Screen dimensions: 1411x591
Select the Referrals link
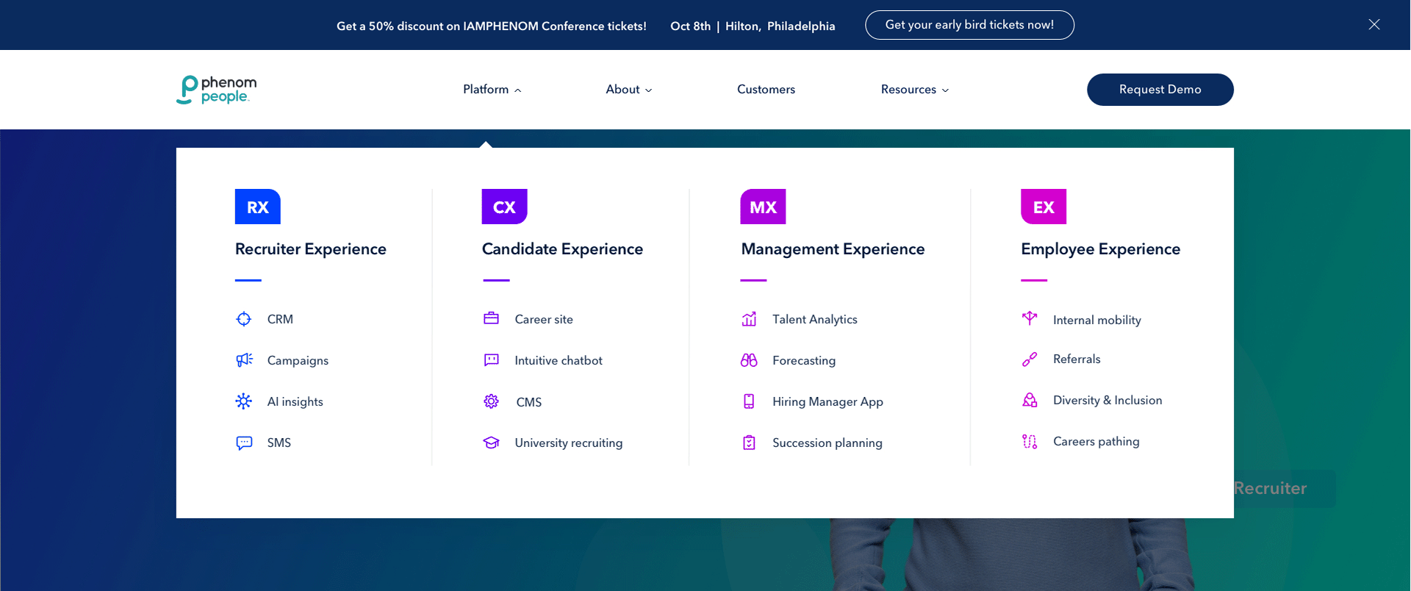pos(1077,359)
